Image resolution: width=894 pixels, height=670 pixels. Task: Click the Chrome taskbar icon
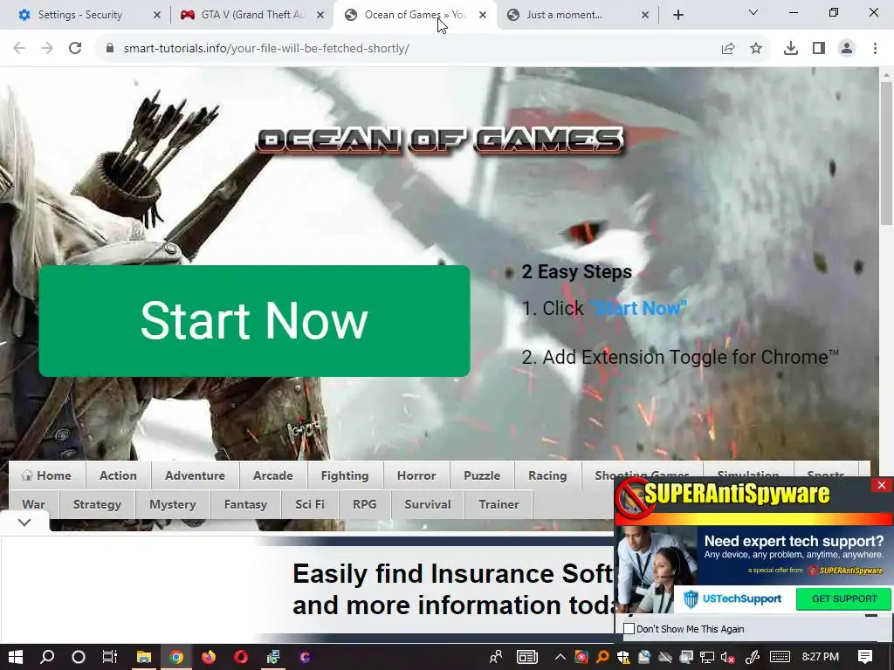(x=176, y=657)
